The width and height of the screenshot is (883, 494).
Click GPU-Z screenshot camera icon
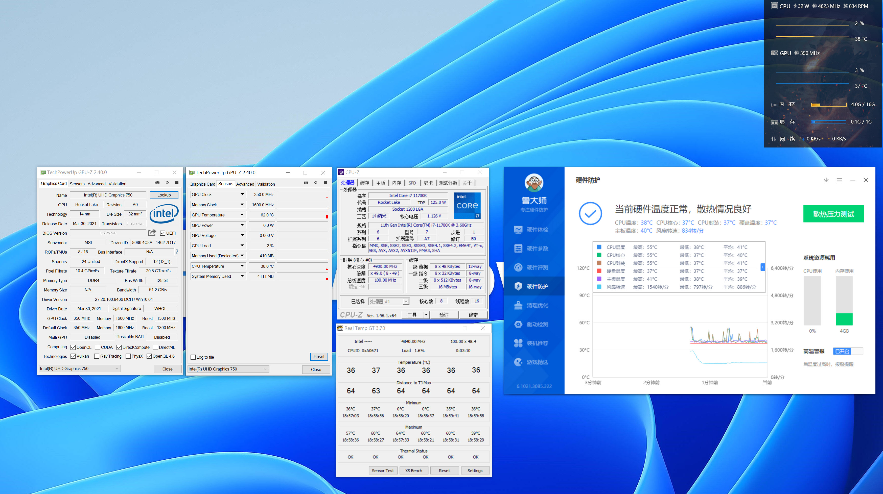point(157,183)
